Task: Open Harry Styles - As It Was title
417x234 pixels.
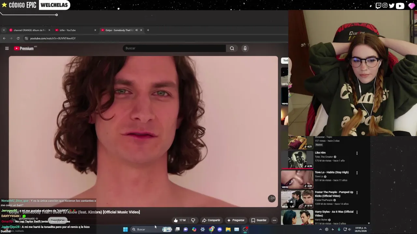Action: point(334,214)
